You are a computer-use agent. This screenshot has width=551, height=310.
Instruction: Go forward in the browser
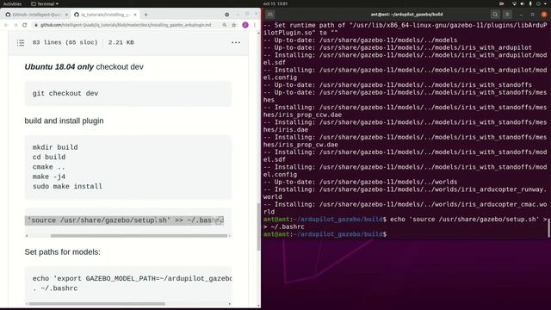coord(15,25)
